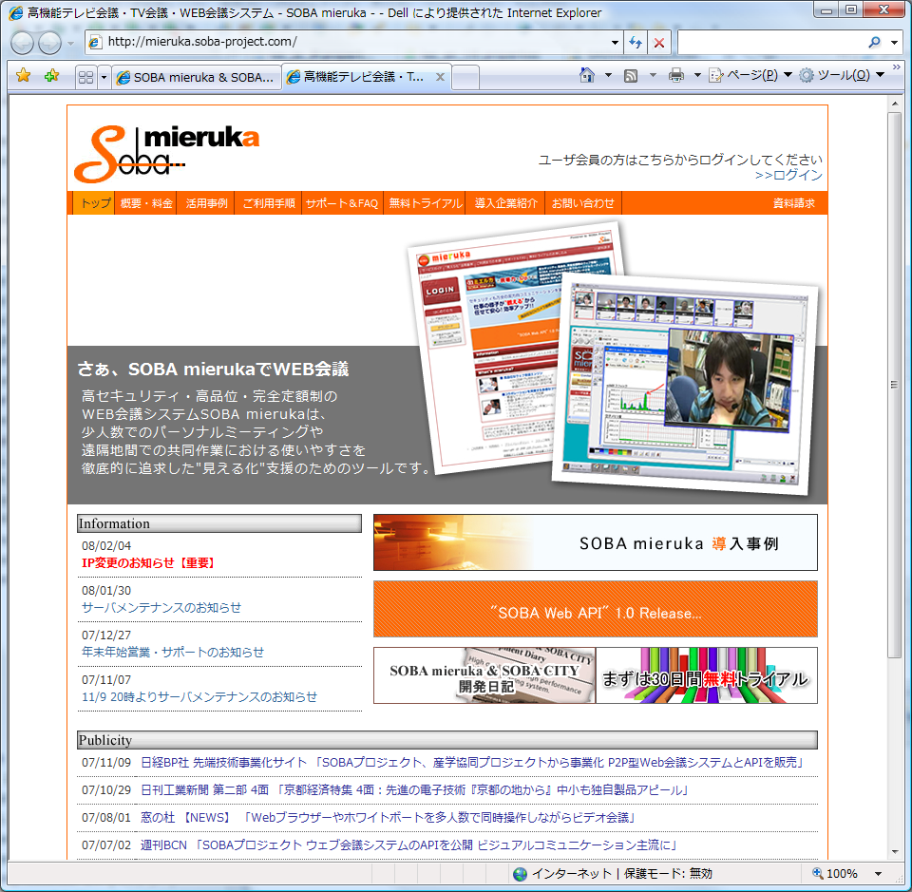The width and height of the screenshot is (912, 892).
Task: Open the ご利用手順 navigation item
Action: [269, 203]
